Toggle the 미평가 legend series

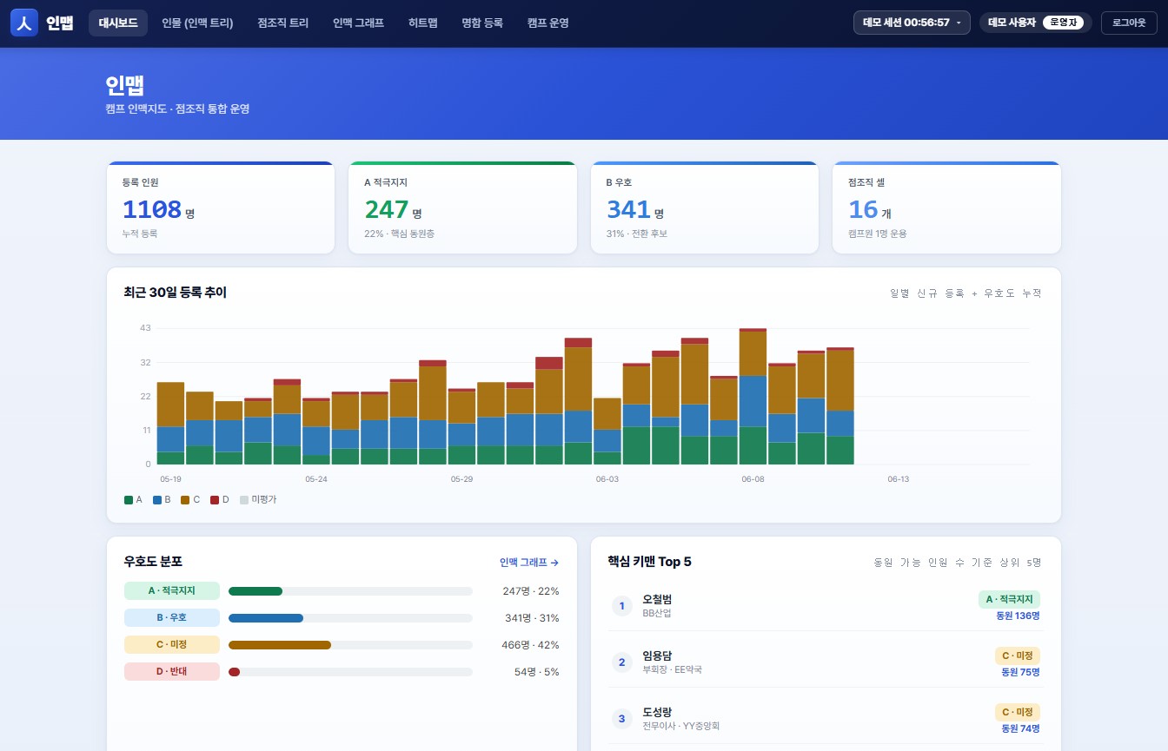258,500
